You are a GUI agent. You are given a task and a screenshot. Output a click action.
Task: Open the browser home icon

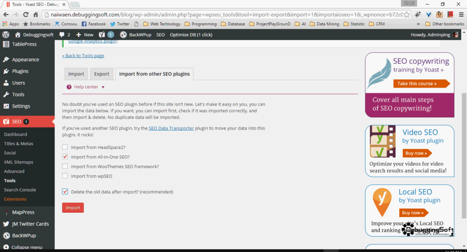(x=36, y=14)
